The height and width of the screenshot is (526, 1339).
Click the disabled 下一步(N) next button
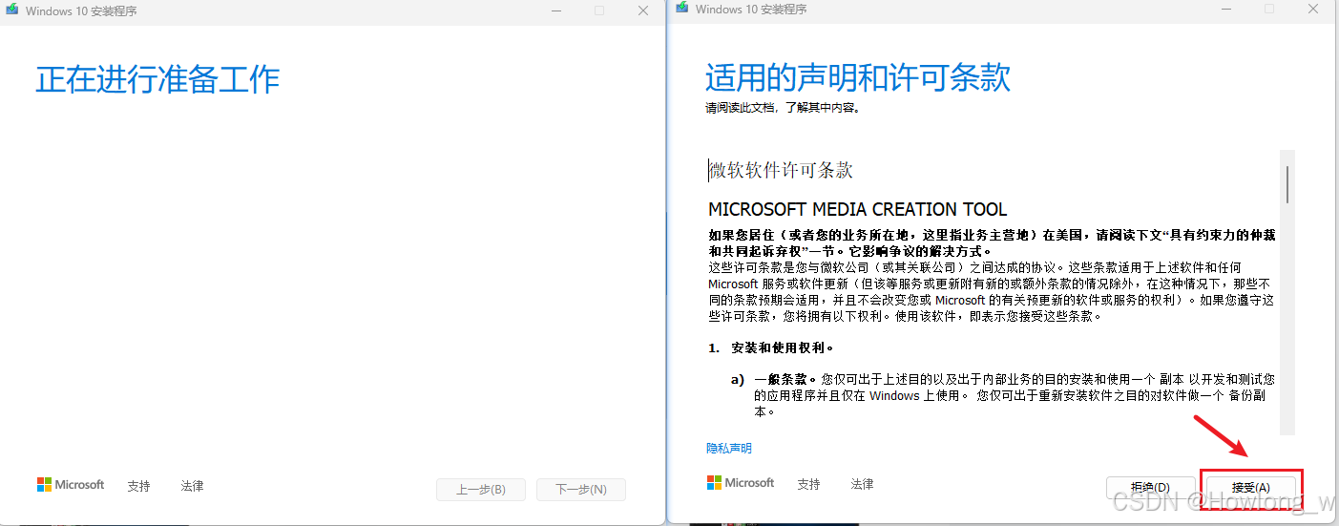pos(580,490)
